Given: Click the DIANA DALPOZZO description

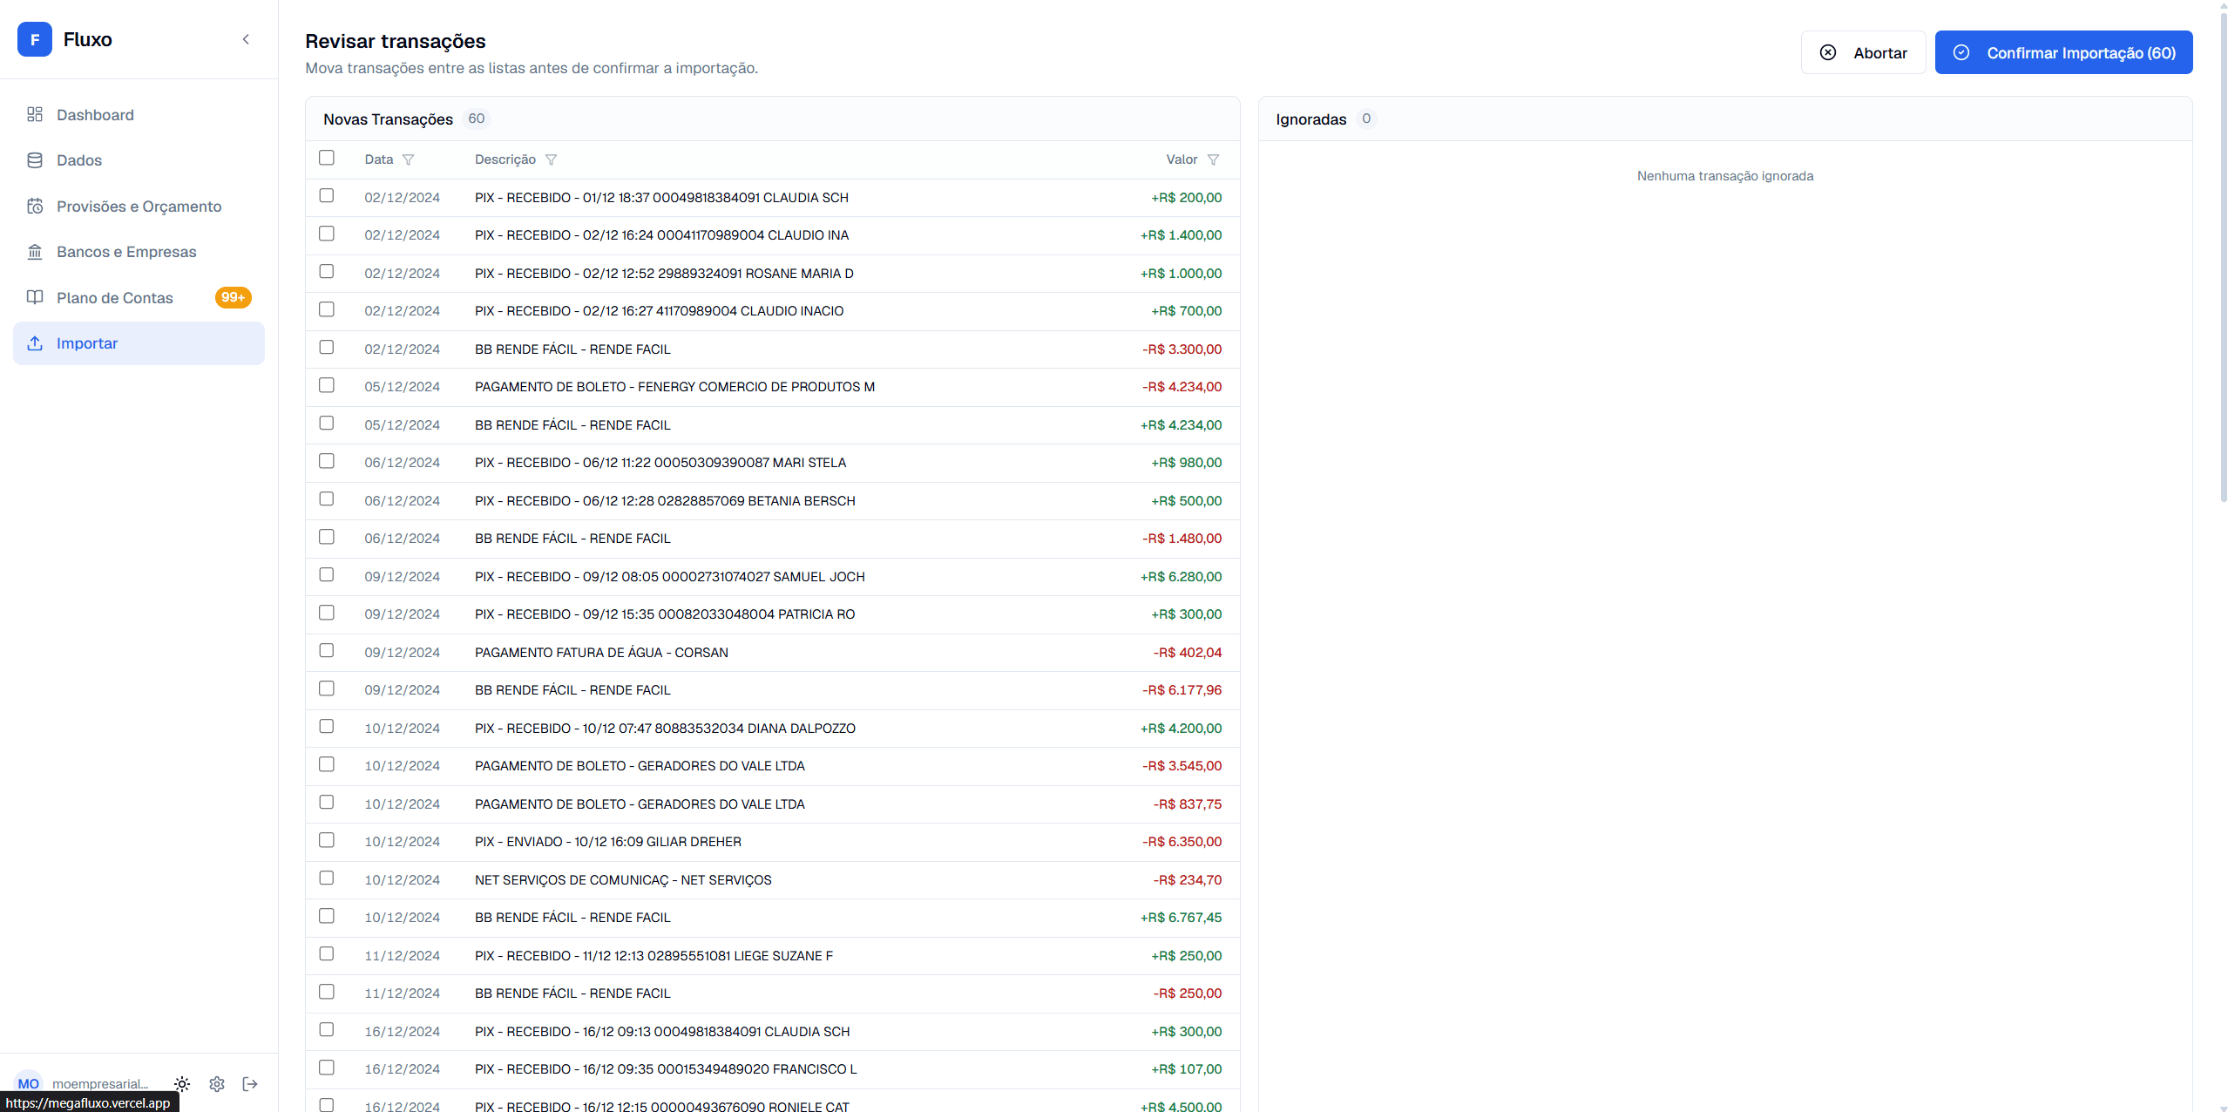Looking at the screenshot, I should click(x=665, y=729).
